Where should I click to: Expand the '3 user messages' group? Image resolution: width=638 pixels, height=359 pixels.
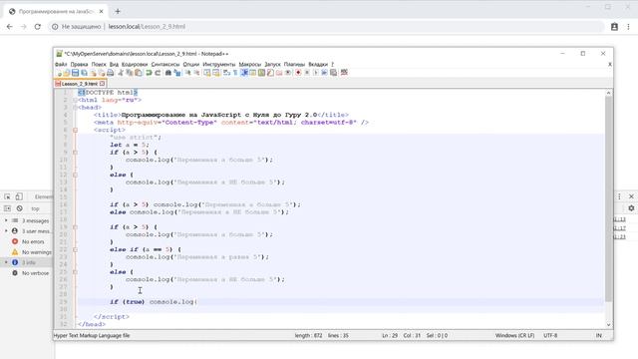pyautogui.click(x=6, y=230)
